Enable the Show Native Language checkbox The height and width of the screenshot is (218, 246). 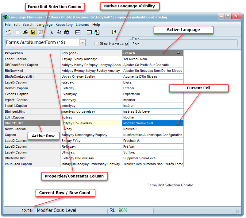coord(97,44)
